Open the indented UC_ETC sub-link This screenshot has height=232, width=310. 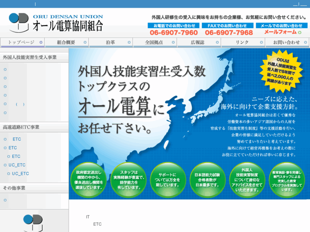[x=20, y=174]
